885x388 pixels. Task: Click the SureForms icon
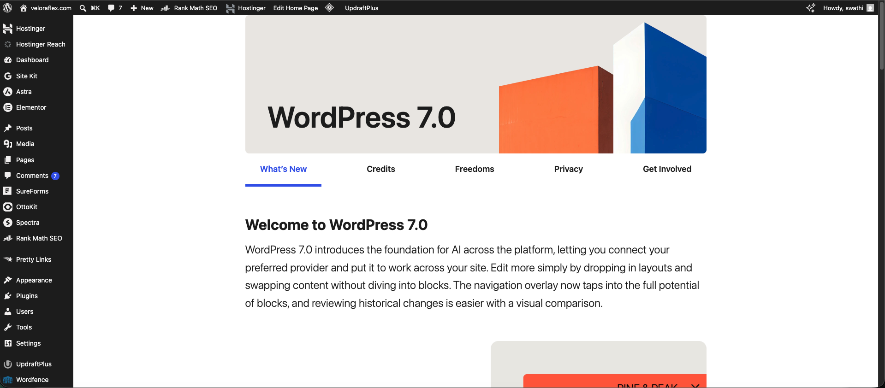(x=8, y=191)
